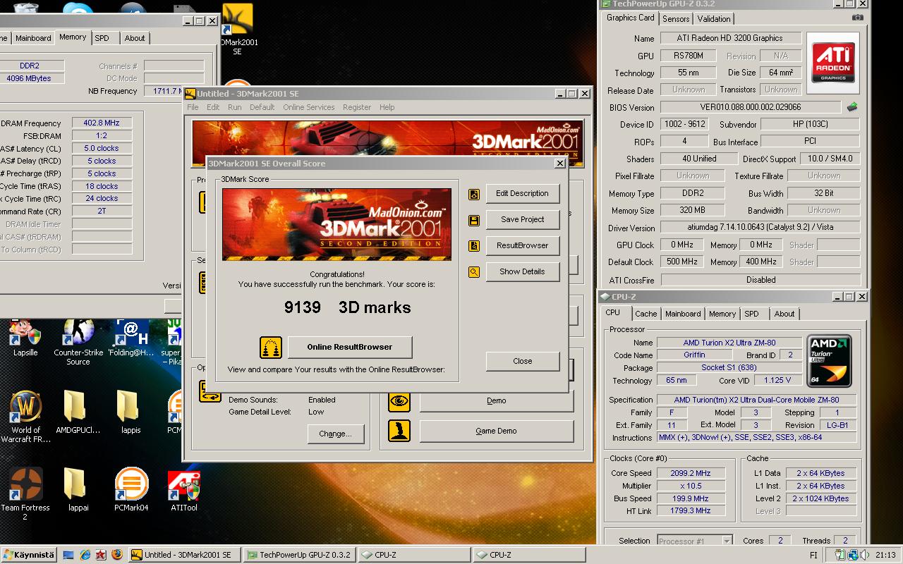Image resolution: width=903 pixels, height=564 pixels.
Task: Click the GPU-Z screenshot camera icon
Action: pos(858,18)
